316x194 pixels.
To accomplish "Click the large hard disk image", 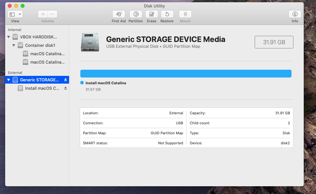I will coord(90,42).
